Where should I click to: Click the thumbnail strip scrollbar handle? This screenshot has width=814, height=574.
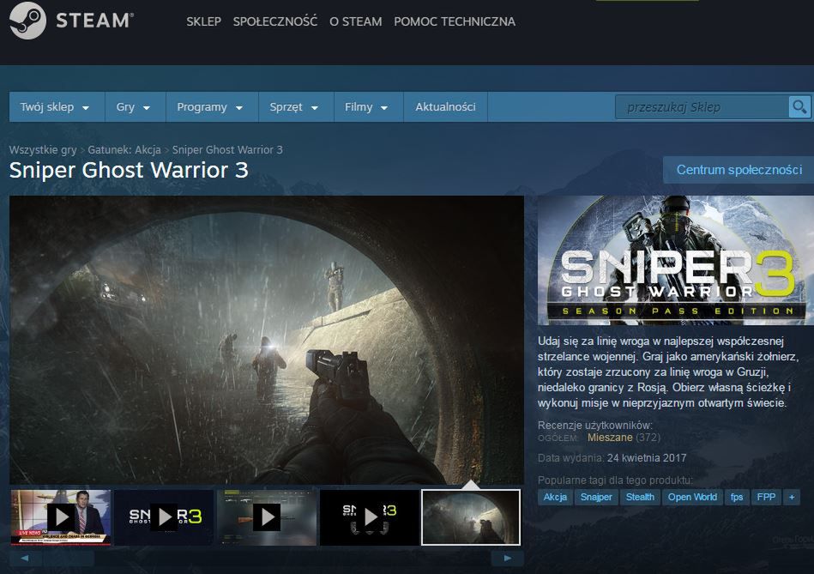(69, 559)
